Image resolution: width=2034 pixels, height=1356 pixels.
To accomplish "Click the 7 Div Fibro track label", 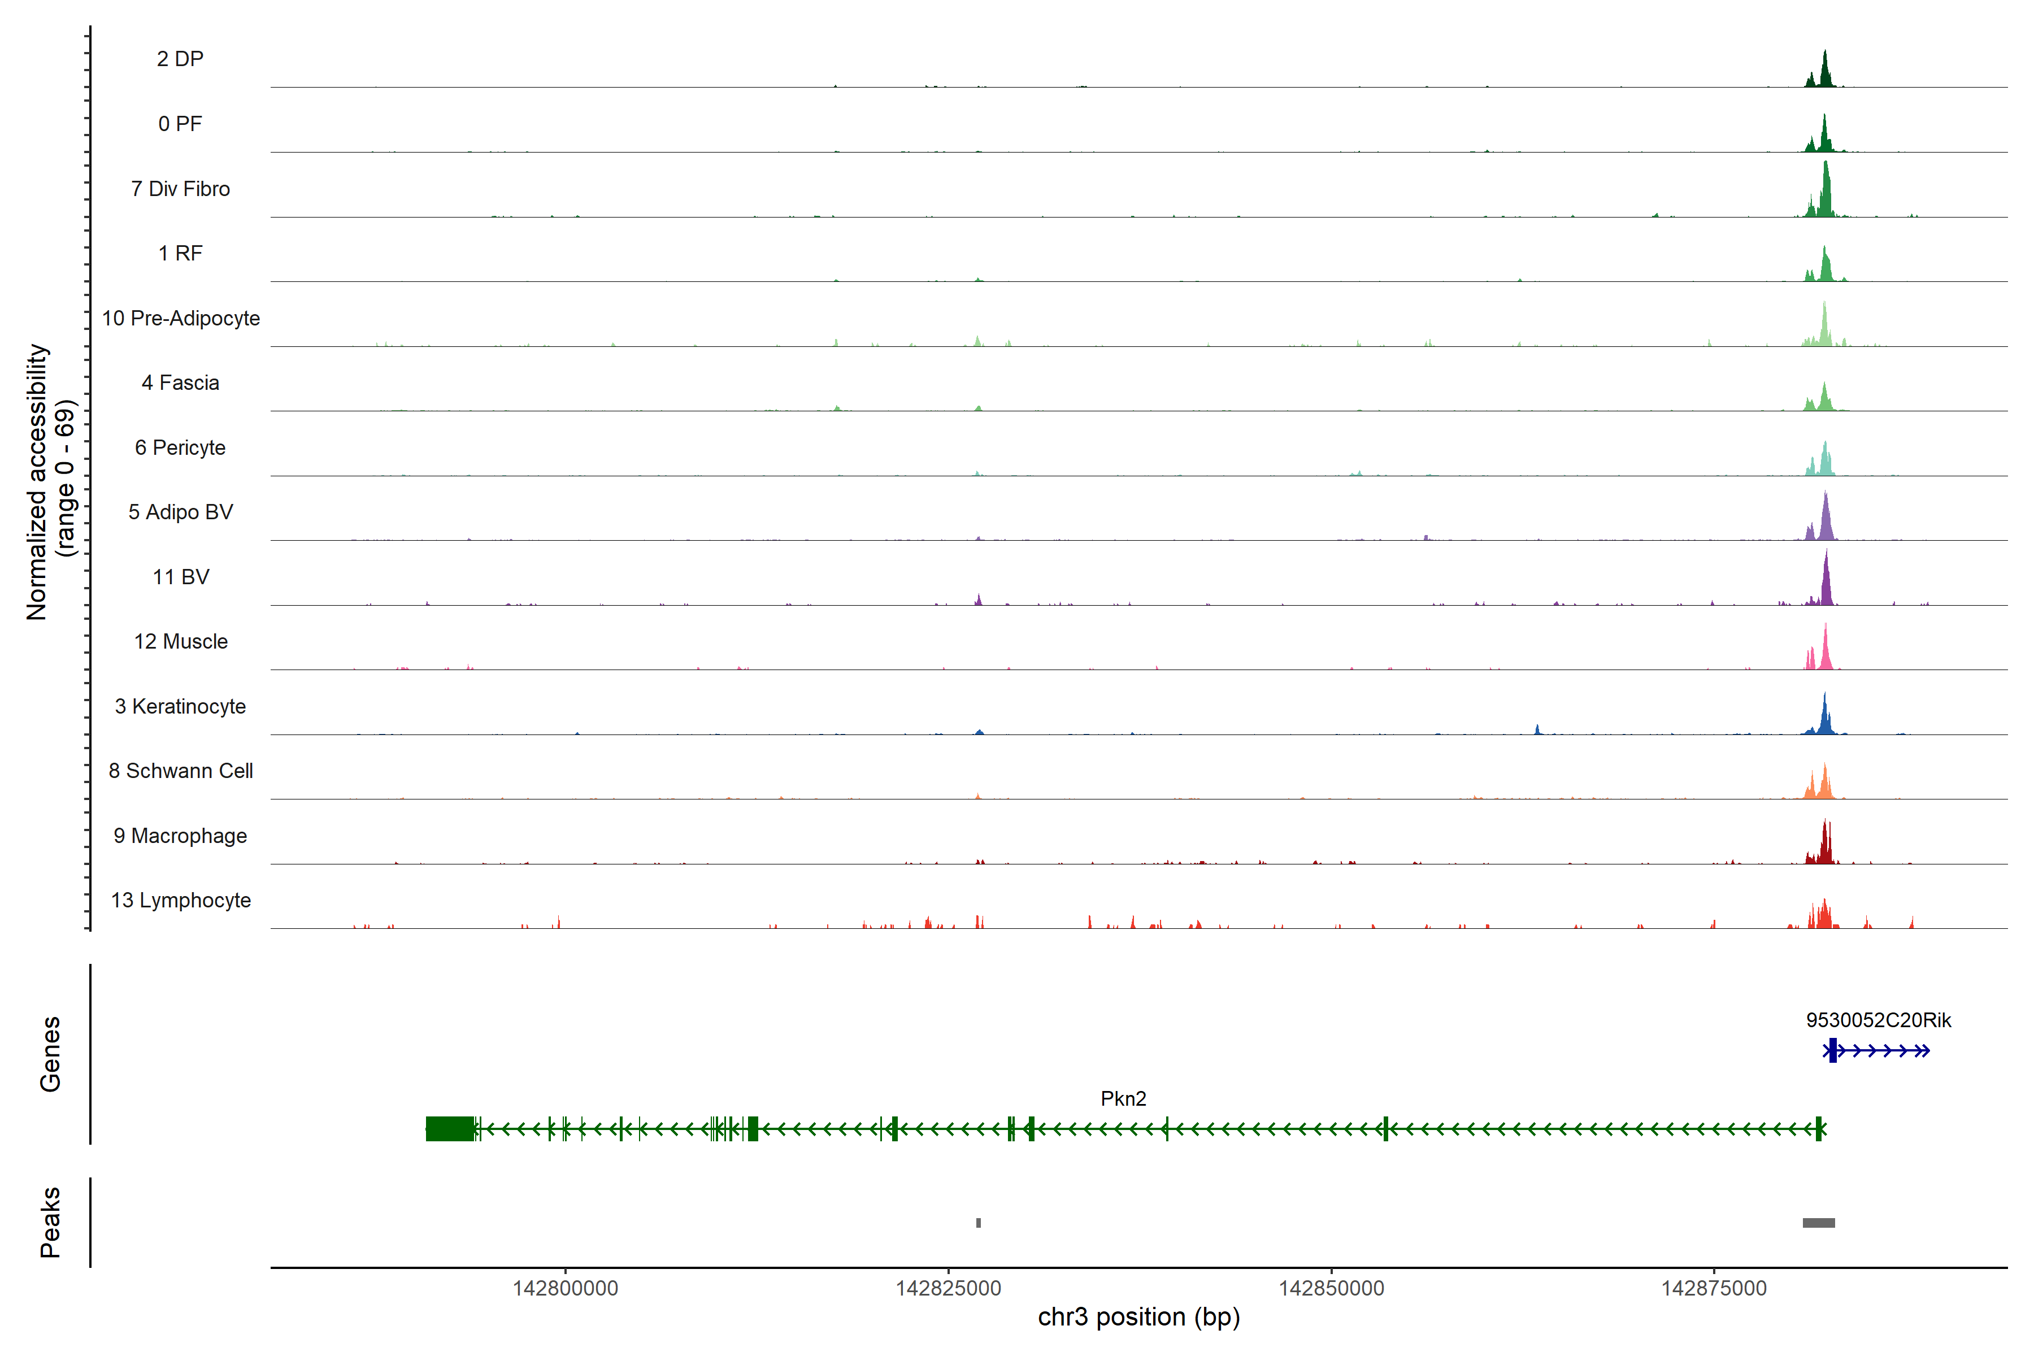I will (180, 189).
